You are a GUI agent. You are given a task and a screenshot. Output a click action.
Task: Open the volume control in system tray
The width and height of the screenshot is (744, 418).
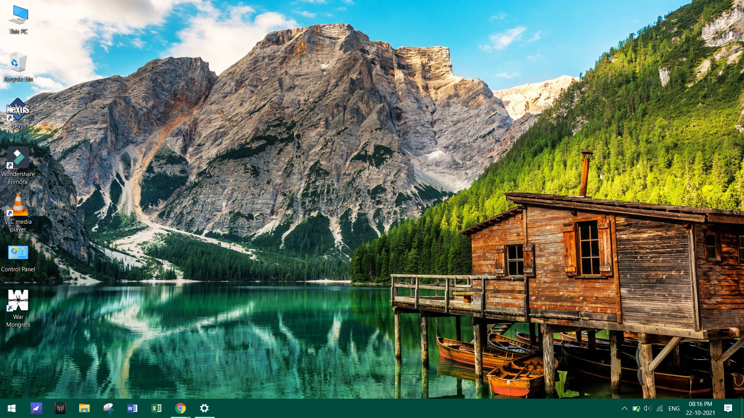point(648,408)
